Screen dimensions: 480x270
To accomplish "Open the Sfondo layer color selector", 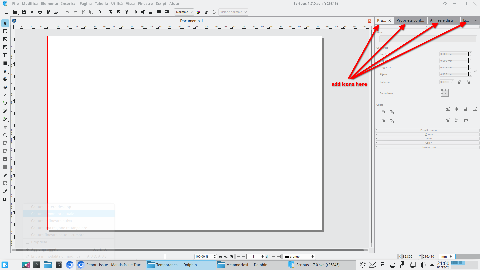I will pyautogui.click(x=299, y=257).
